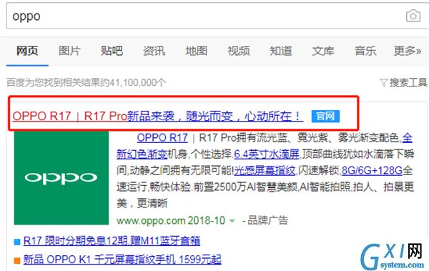
Task: Switch to the 视频 tab
Action: pyautogui.click(x=239, y=51)
